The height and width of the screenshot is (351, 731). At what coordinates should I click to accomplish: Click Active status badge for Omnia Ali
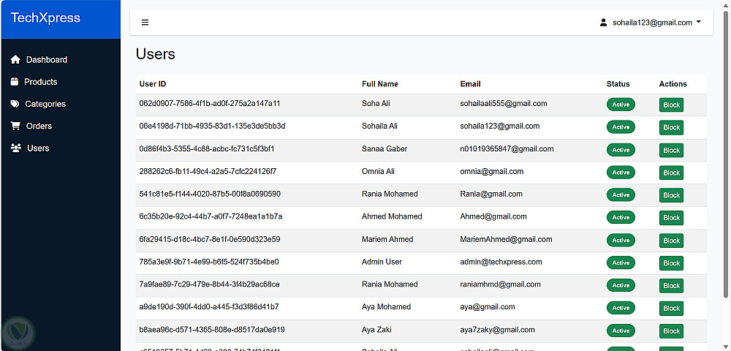621,173
